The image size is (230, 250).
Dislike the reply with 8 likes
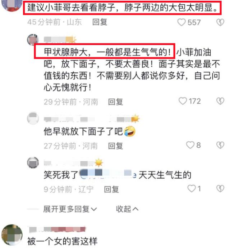220,145
